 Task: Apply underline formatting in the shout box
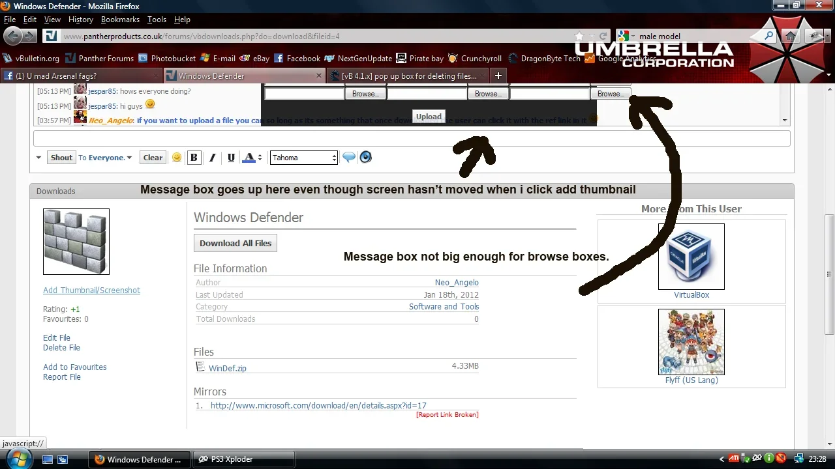pyautogui.click(x=231, y=157)
